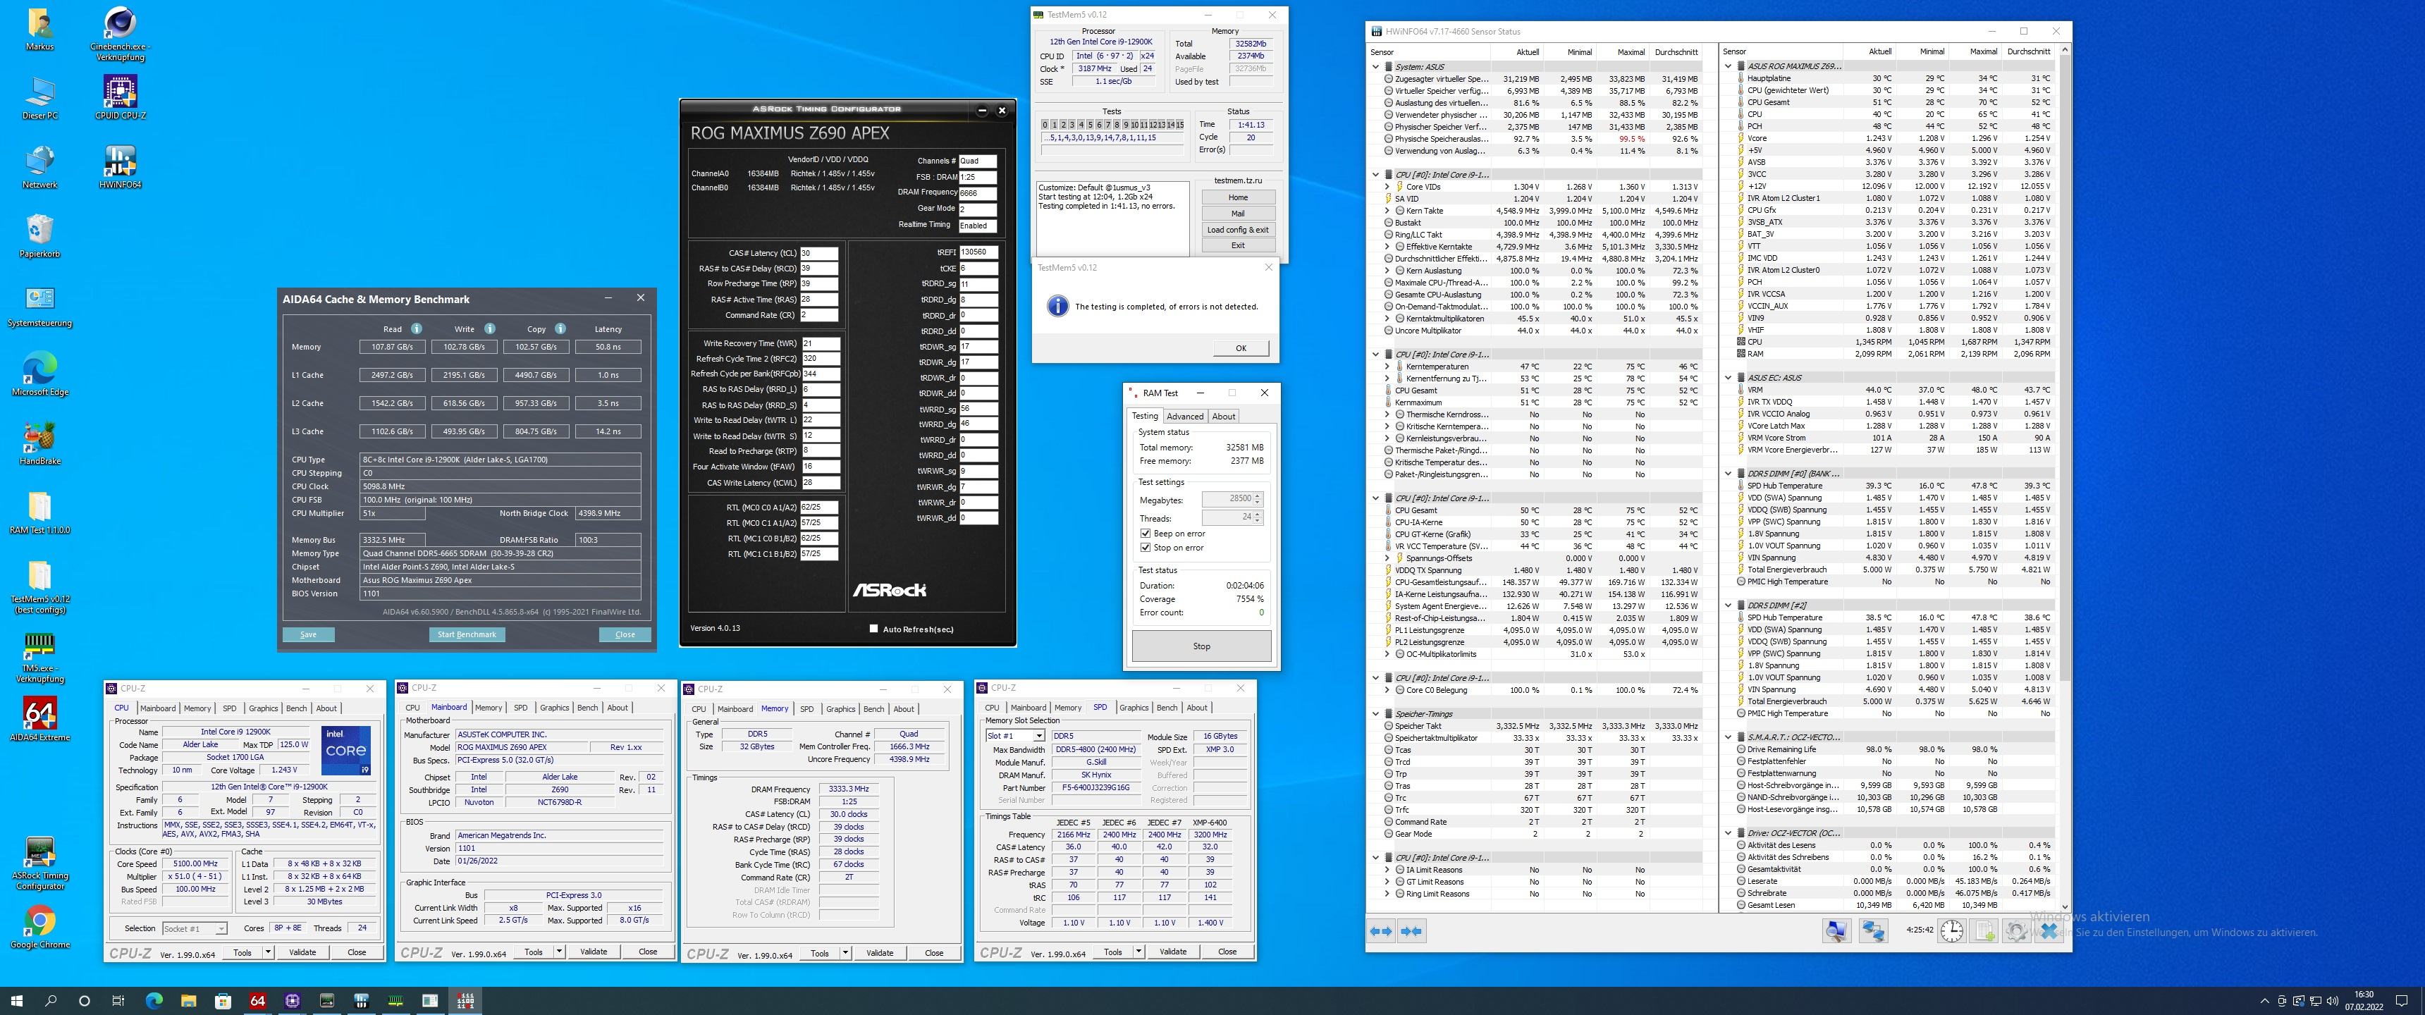Click OK in the TestMem5 completion dialog

pyautogui.click(x=1241, y=348)
